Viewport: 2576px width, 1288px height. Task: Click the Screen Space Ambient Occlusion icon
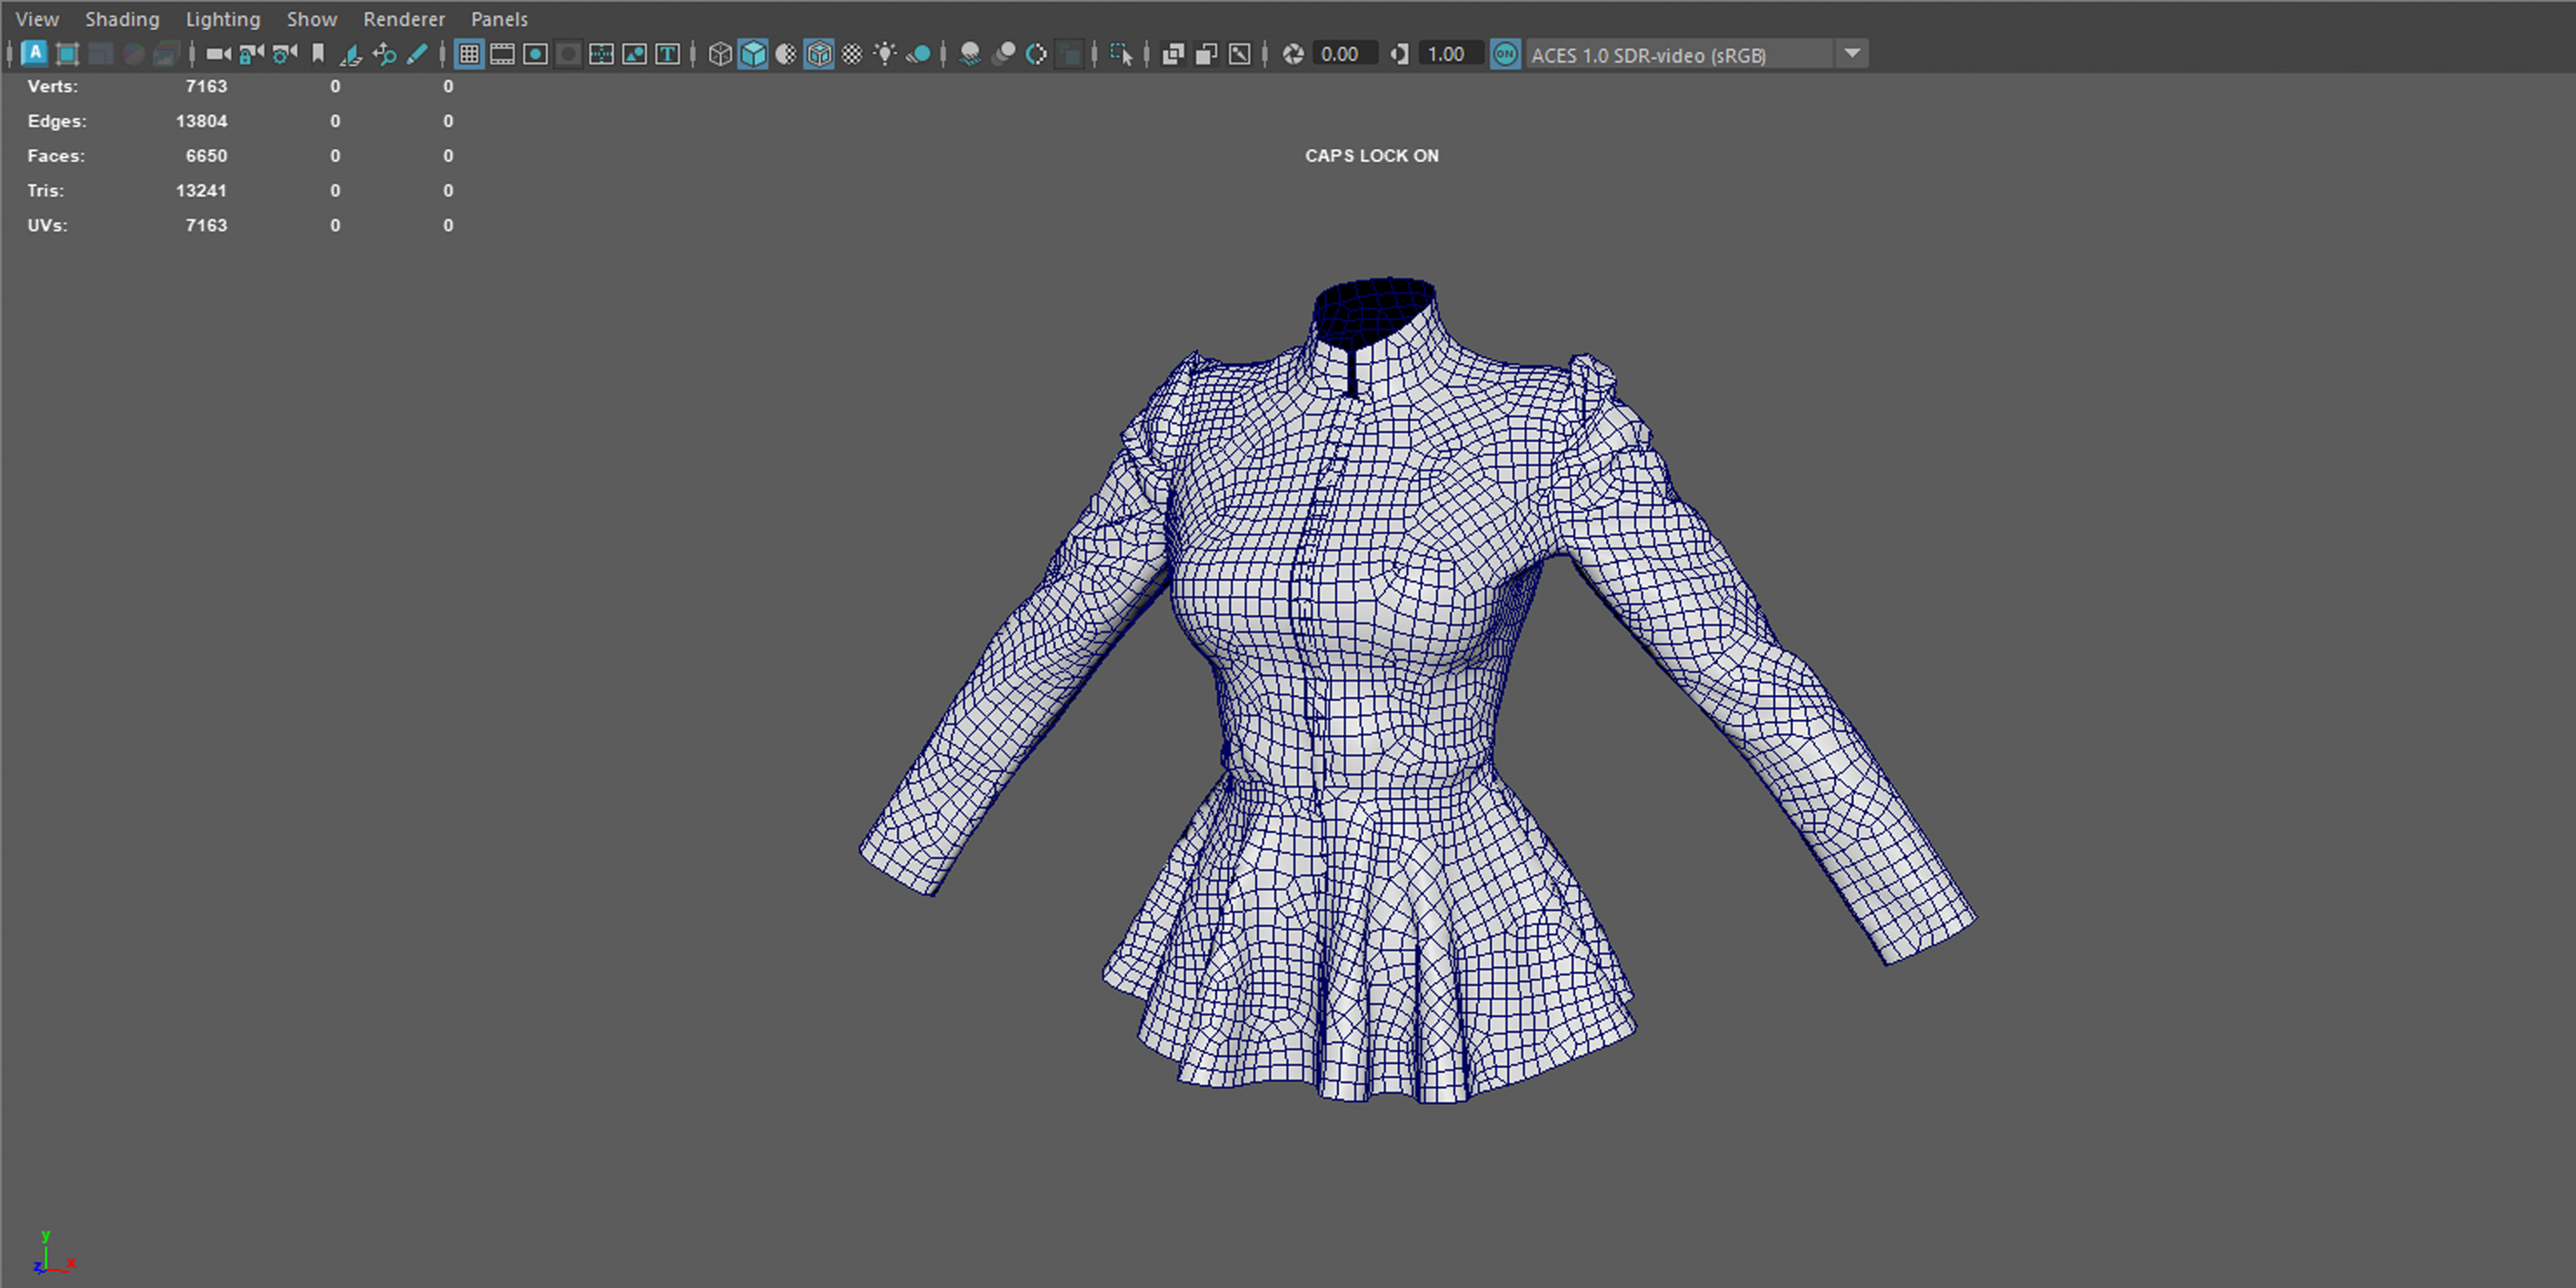pyautogui.click(x=970, y=54)
